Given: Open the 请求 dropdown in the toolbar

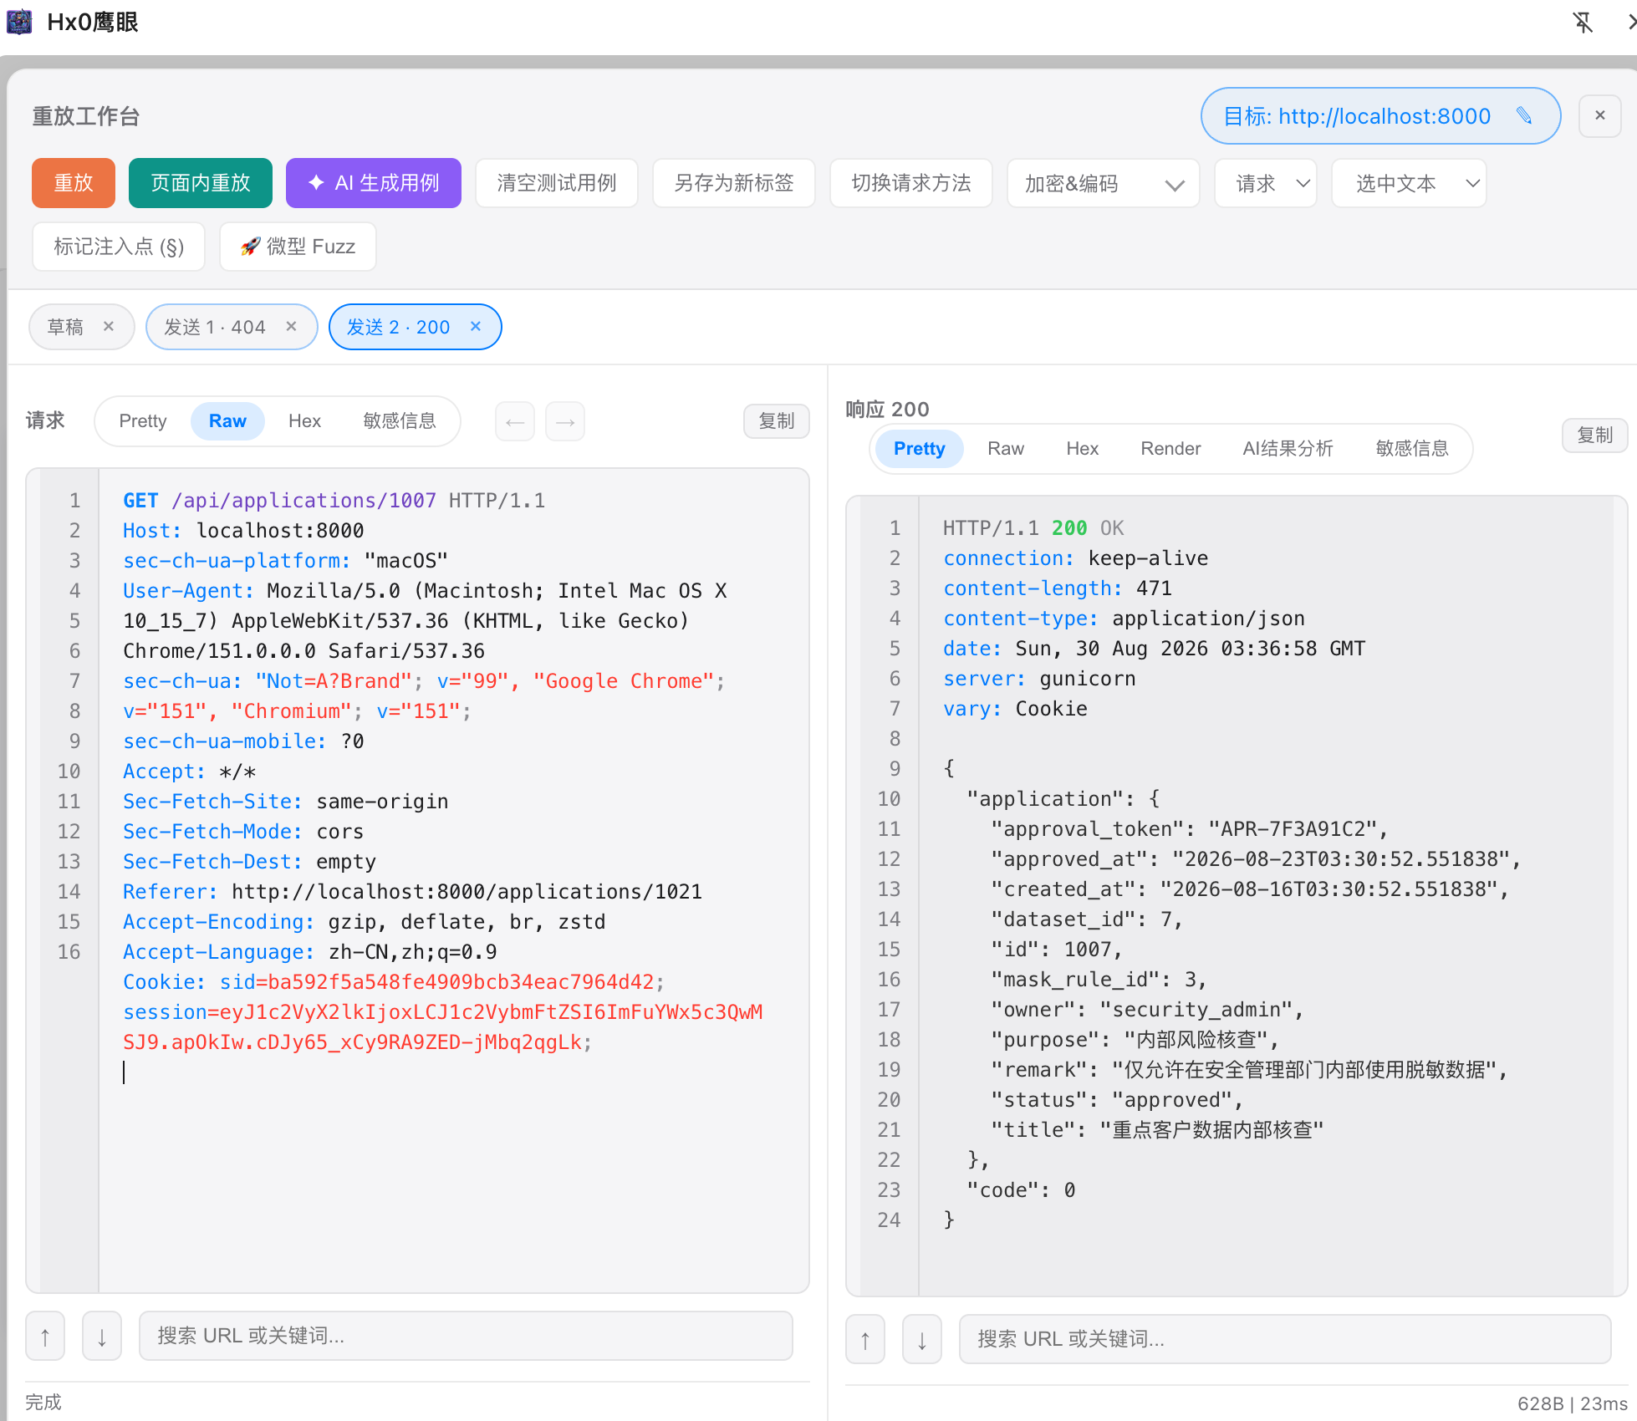Looking at the screenshot, I should click(x=1266, y=183).
